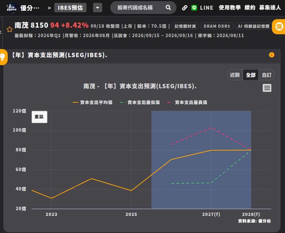Open the green LINE icon

[194, 8]
